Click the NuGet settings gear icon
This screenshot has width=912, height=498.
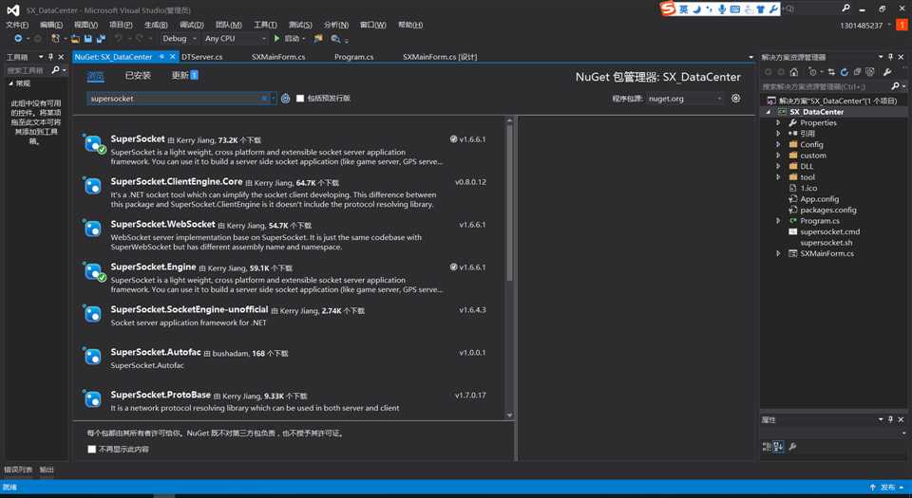pos(735,98)
